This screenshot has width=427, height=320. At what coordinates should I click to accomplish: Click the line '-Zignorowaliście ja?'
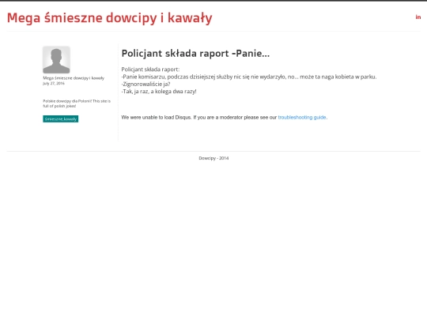145,84
